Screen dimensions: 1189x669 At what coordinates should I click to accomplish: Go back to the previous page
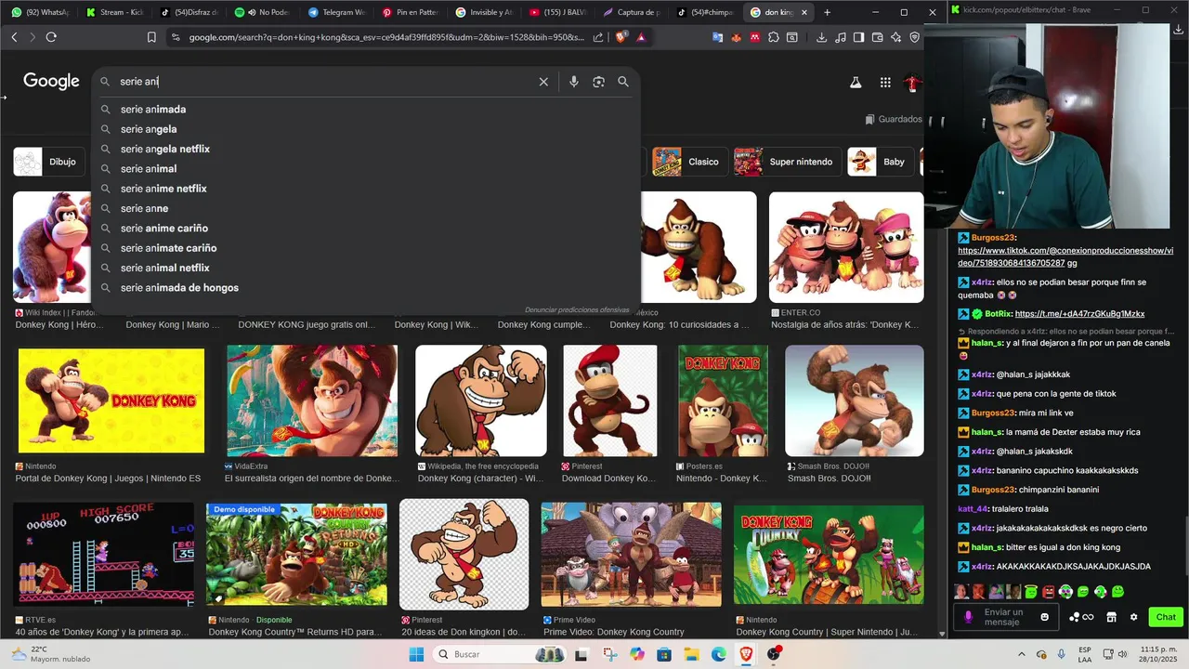pos(14,37)
